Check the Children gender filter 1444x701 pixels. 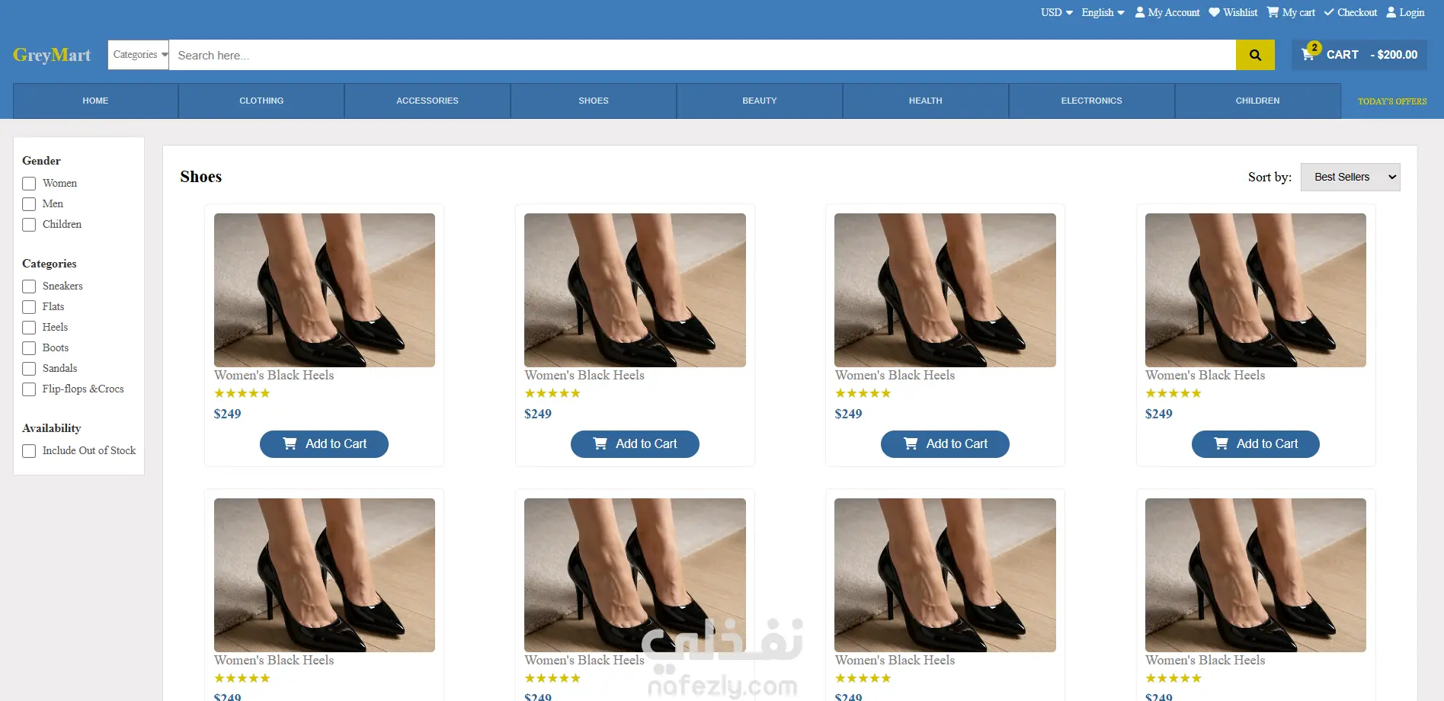pos(29,225)
